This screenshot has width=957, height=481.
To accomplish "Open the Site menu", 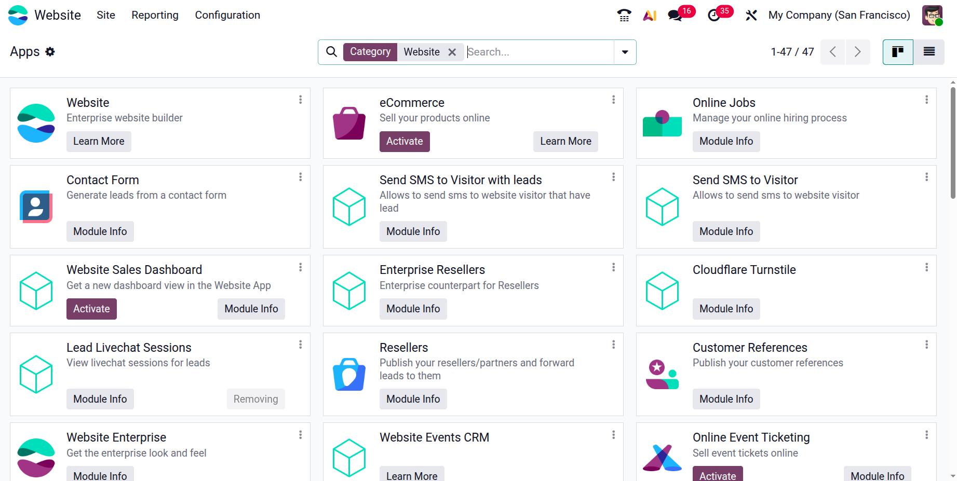I will [x=106, y=15].
